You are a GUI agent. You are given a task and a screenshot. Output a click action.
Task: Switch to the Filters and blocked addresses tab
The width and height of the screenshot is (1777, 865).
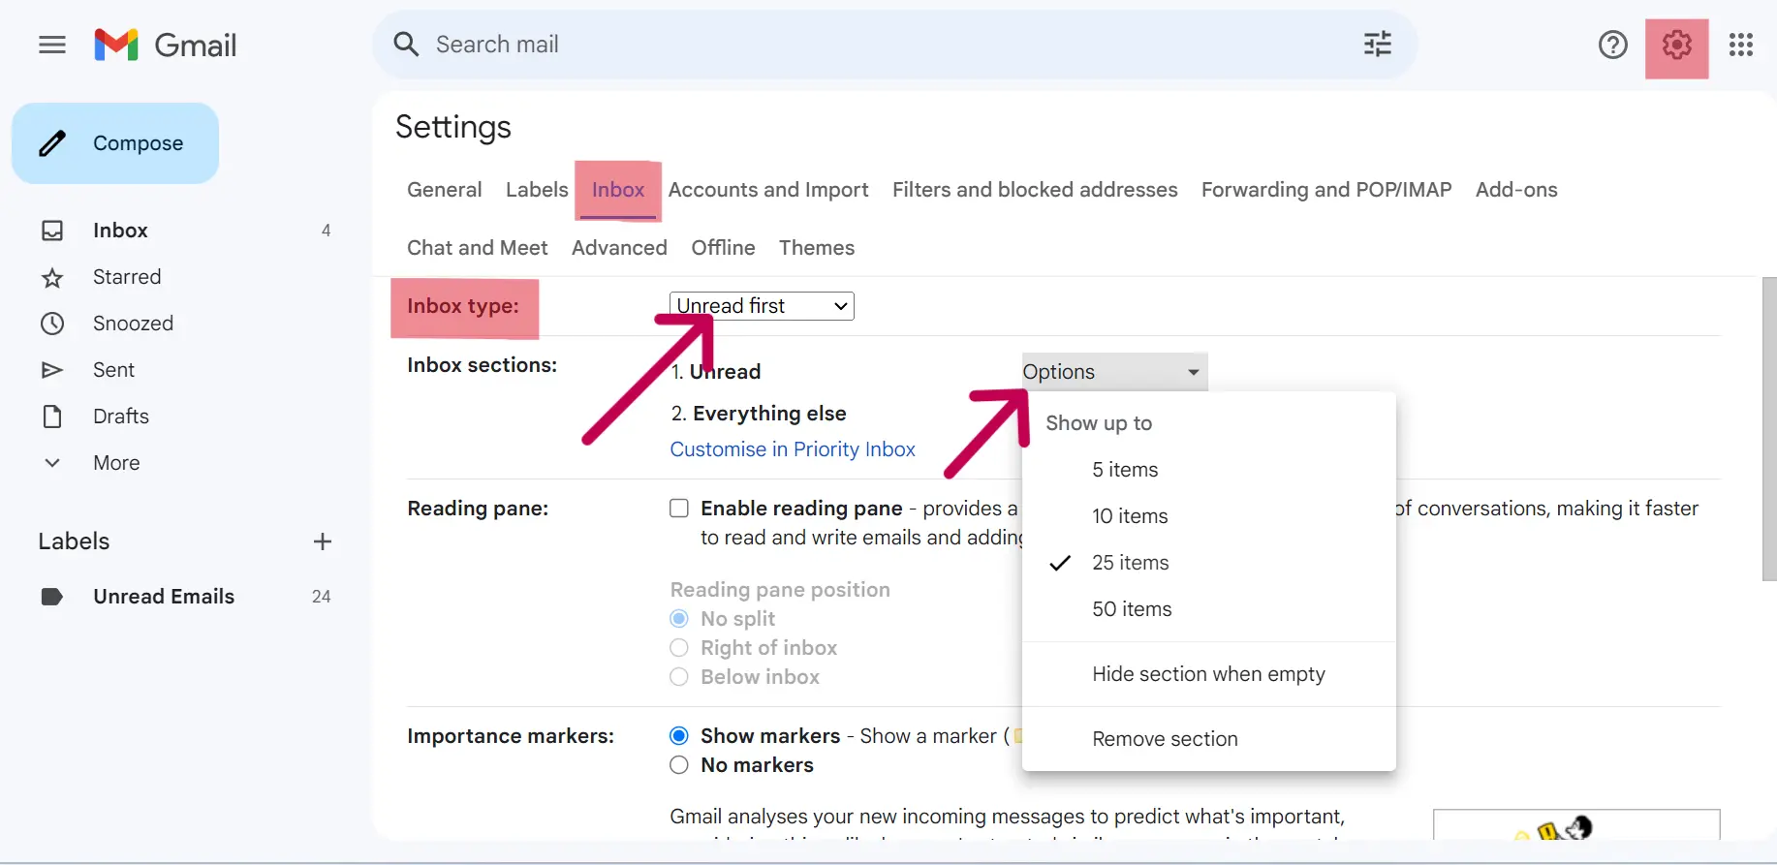pyautogui.click(x=1034, y=190)
